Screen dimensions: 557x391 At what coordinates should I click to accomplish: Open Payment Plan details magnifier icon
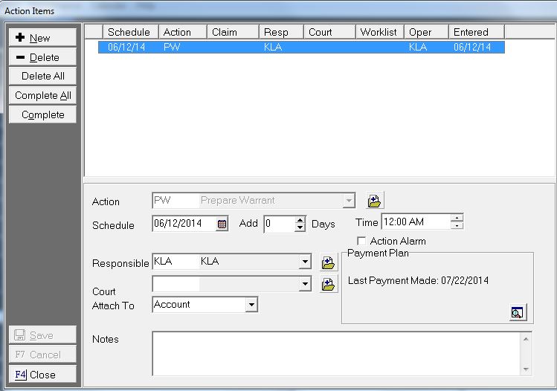click(x=518, y=312)
